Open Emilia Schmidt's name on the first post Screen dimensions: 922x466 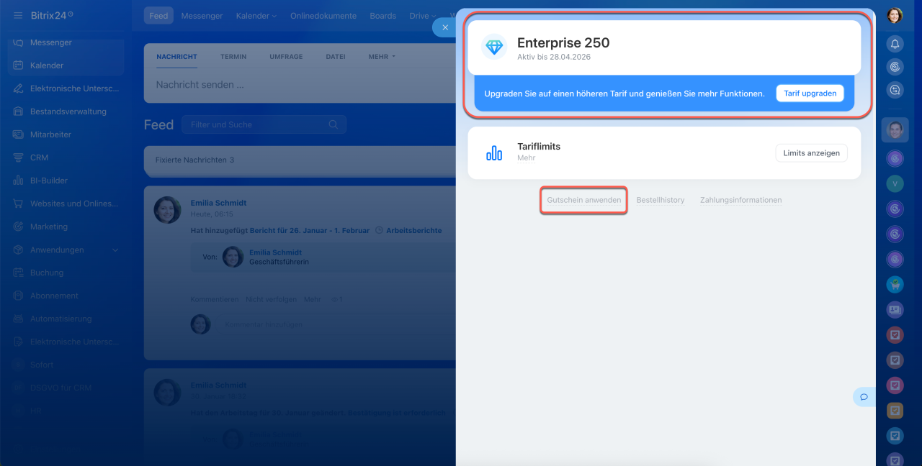coord(218,204)
